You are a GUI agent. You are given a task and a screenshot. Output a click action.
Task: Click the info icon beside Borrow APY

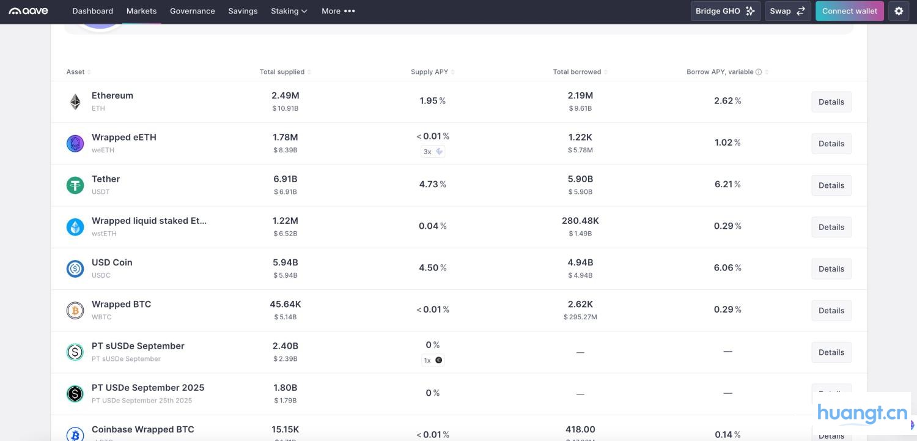point(758,72)
